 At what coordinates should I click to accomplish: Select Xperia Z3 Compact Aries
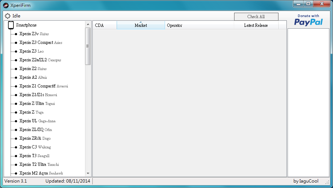(x=41, y=42)
